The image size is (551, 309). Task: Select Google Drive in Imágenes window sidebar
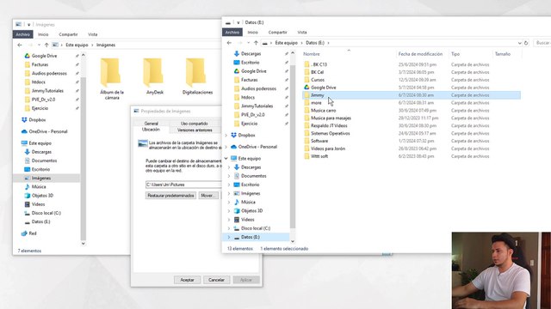tap(44, 56)
